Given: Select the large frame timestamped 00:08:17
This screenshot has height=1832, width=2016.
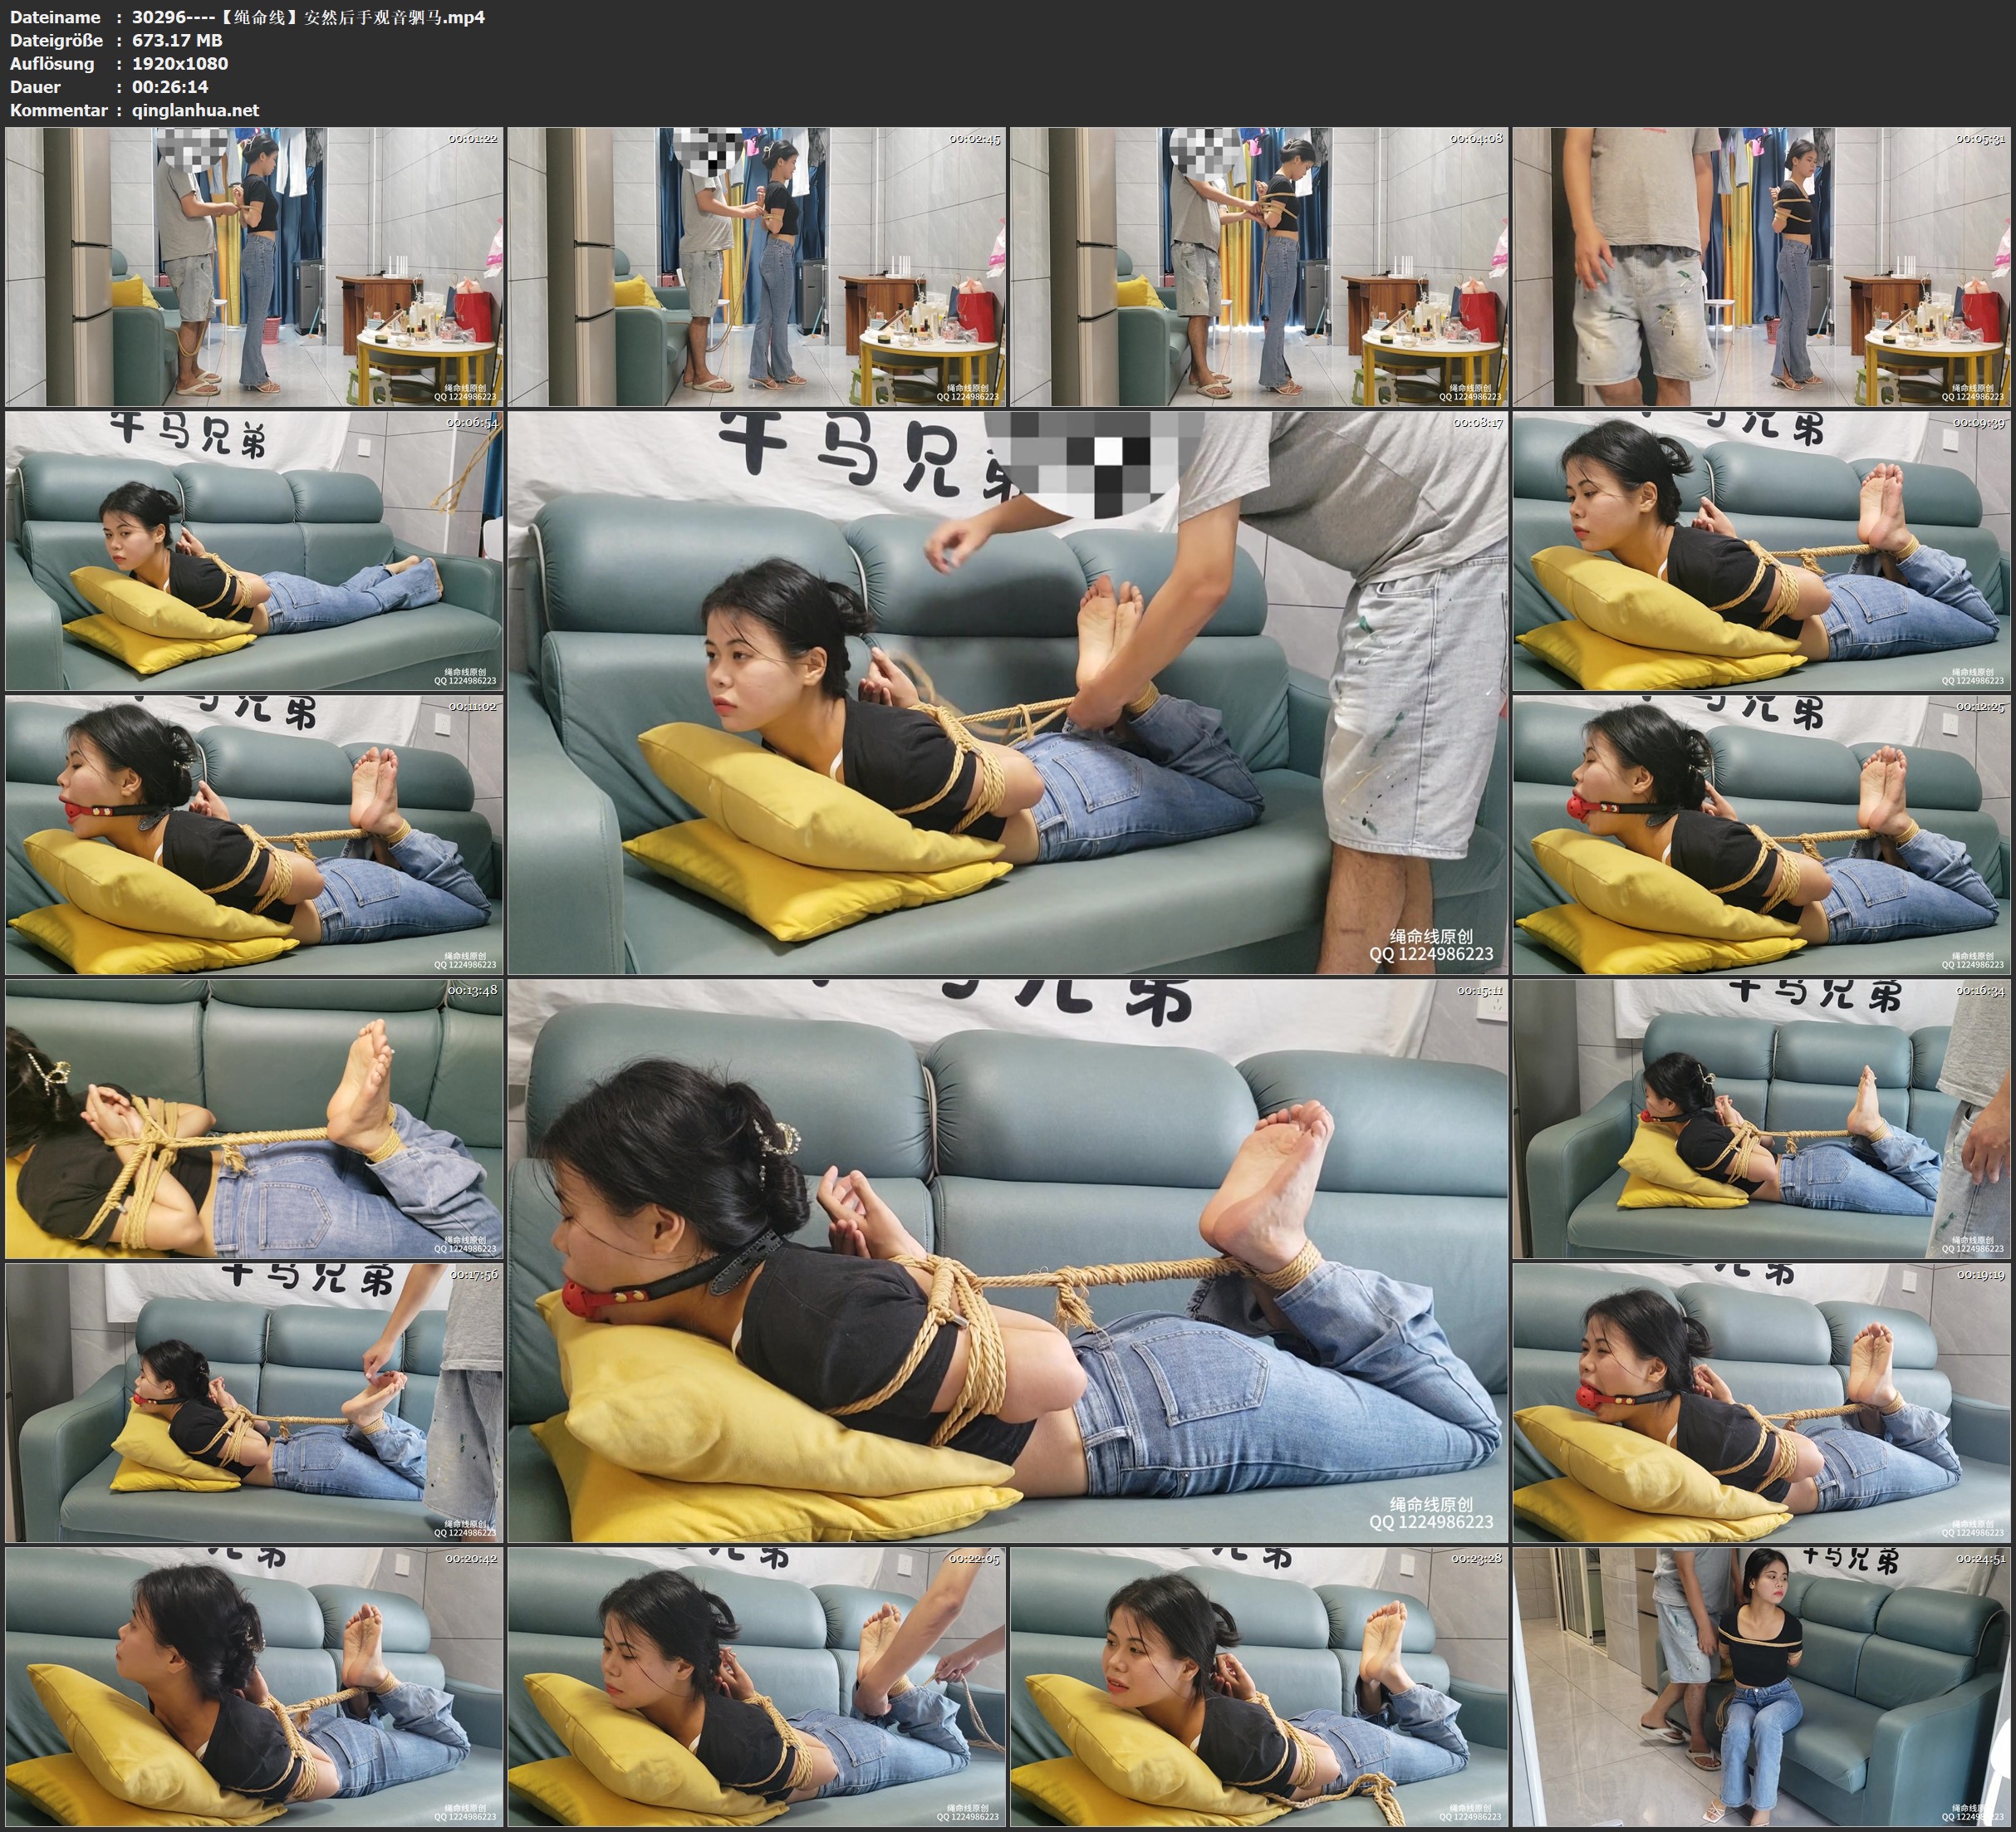Looking at the screenshot, I should point(1007,693).
